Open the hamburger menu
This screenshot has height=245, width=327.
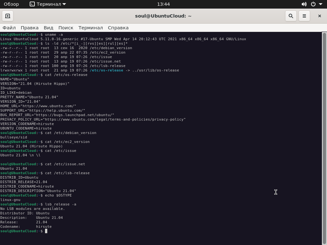pyautogui.click(x=304, y=16)
